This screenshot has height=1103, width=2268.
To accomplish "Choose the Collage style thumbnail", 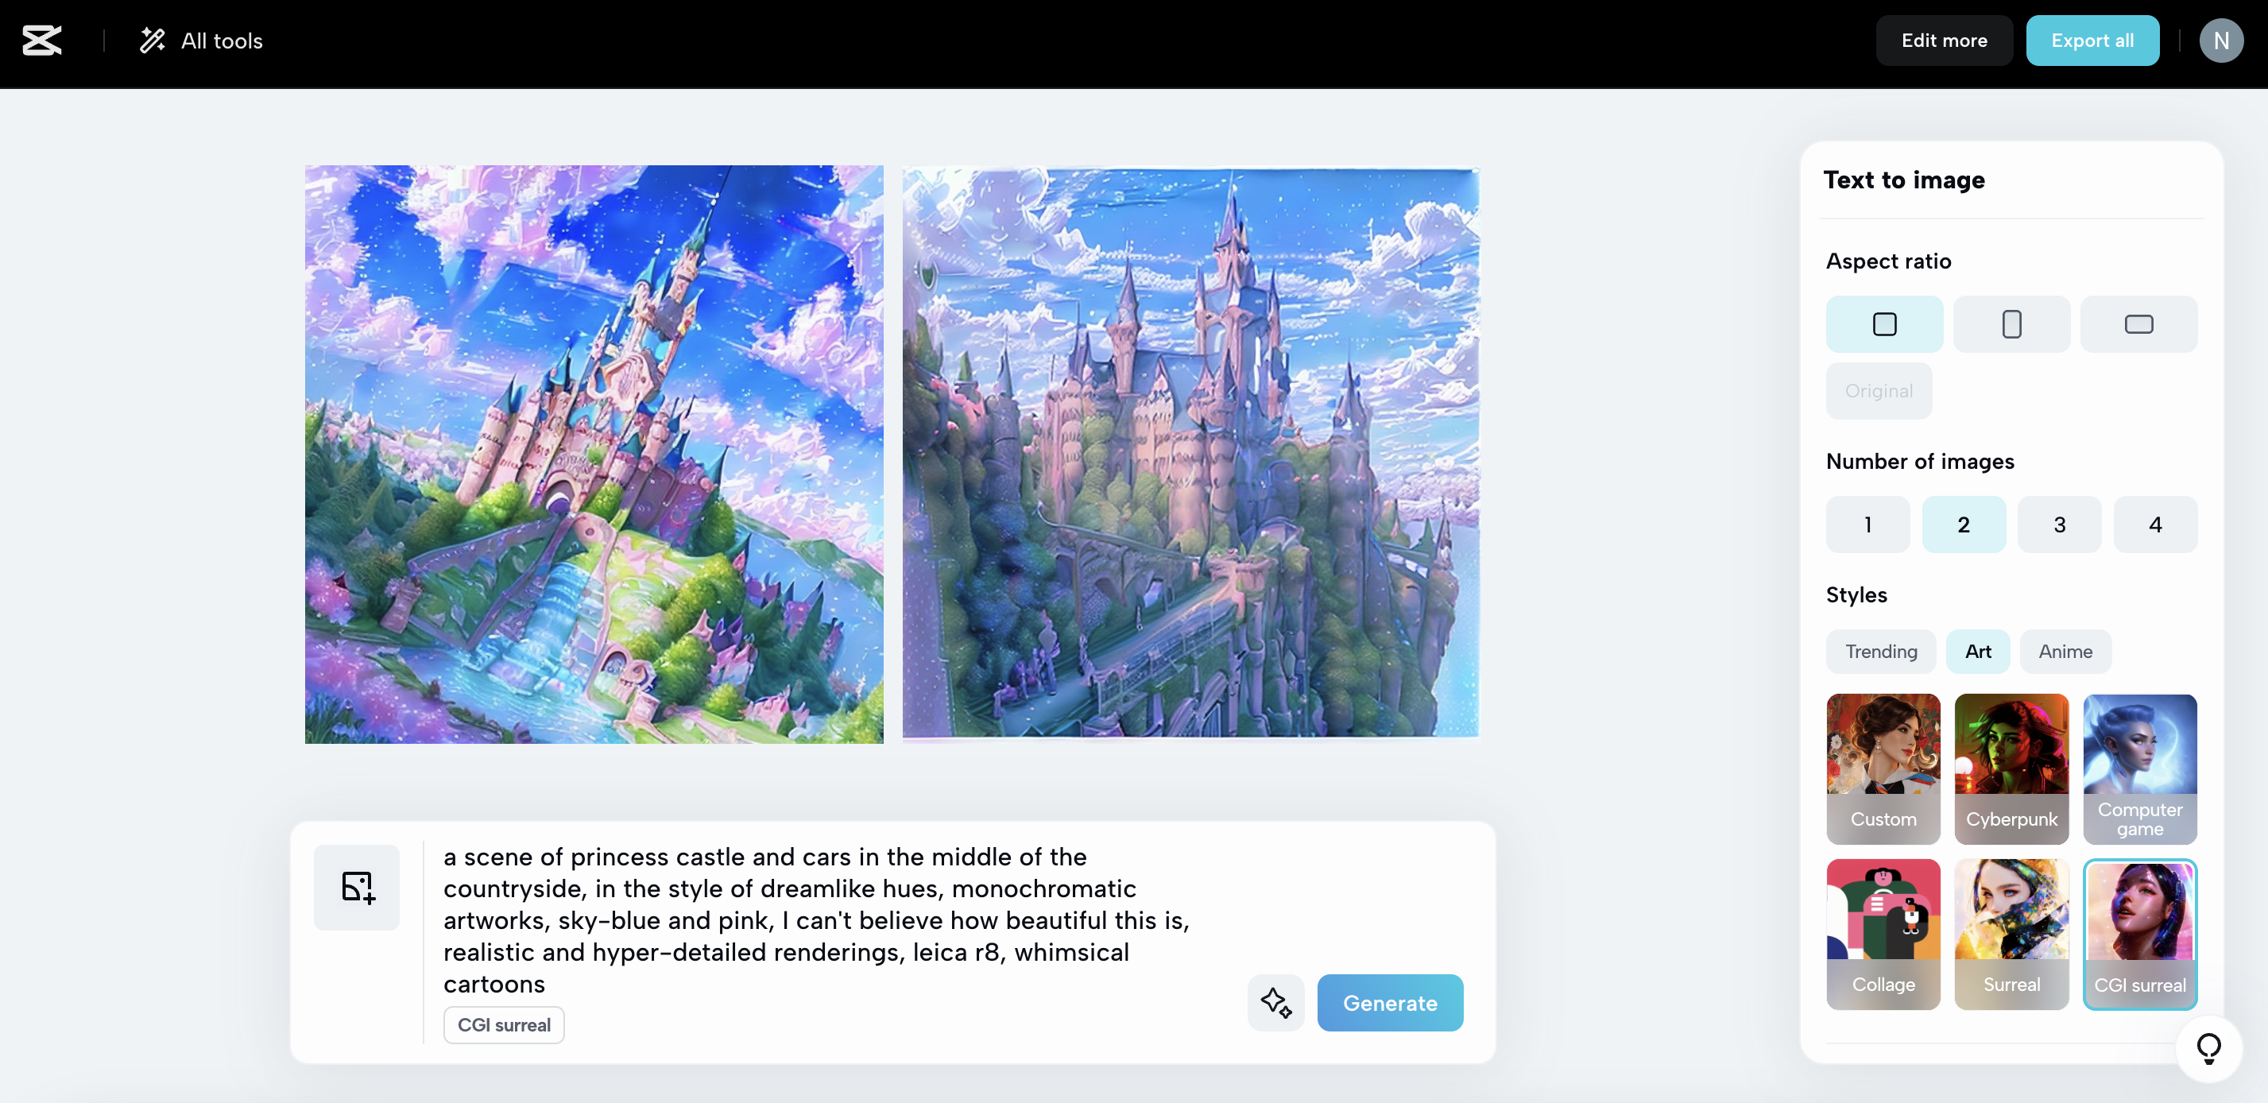I will (x=1883, y=933).
